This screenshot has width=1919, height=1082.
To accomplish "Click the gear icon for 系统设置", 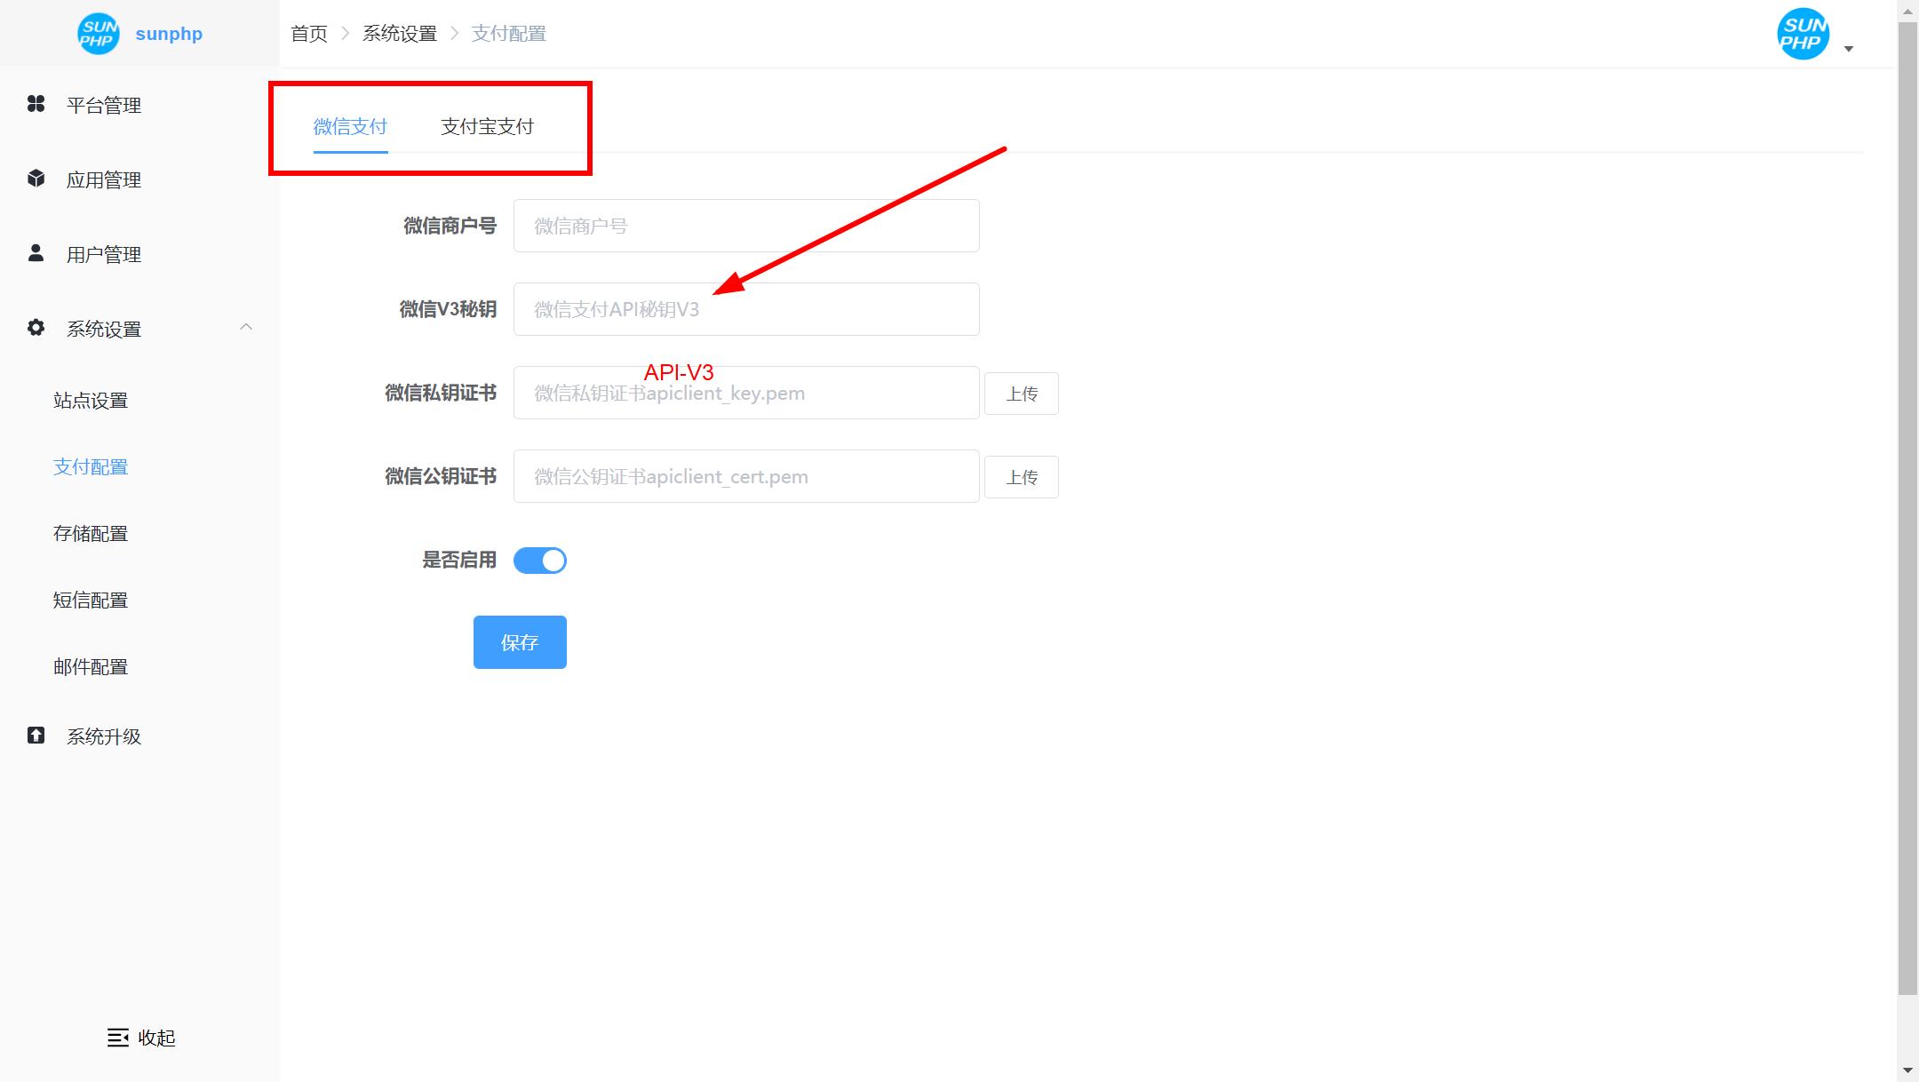I will (36, 328).
